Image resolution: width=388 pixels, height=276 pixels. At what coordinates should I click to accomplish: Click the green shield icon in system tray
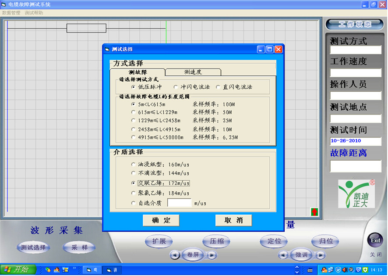click(364, 270)
